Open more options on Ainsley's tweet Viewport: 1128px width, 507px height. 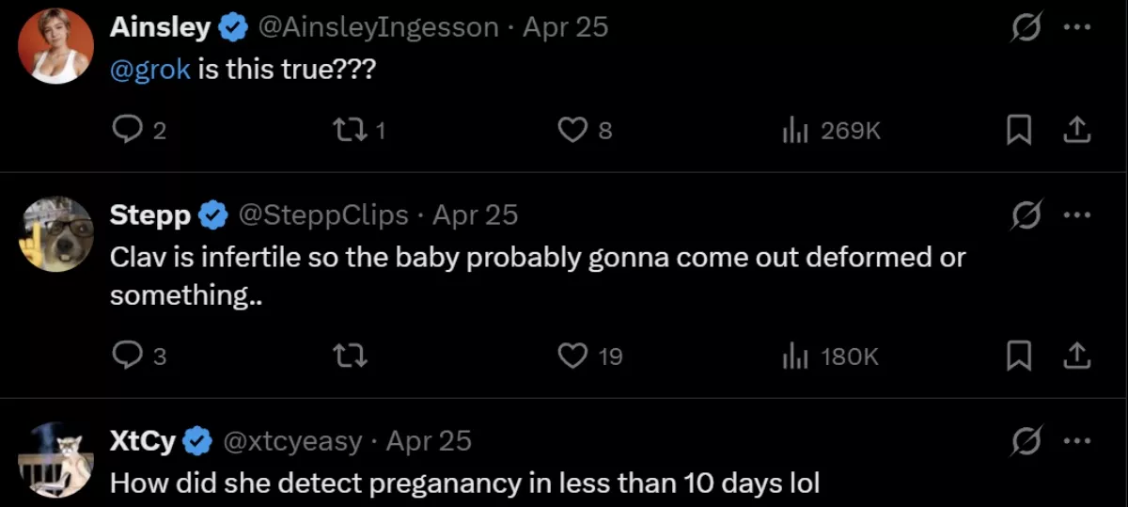click(1076, 27)
